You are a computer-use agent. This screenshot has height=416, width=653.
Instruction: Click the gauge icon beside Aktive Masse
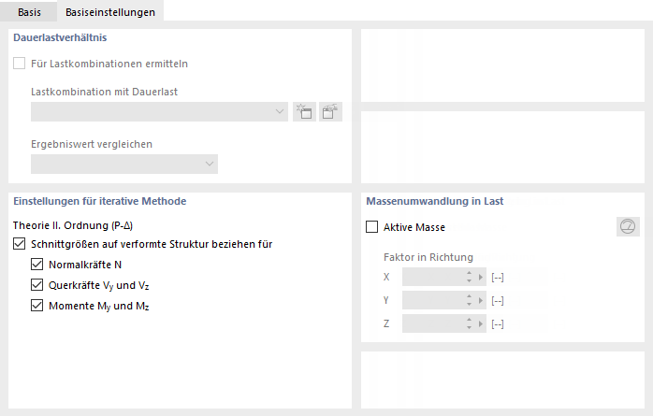pyautogui.click(x=628, y=226)
